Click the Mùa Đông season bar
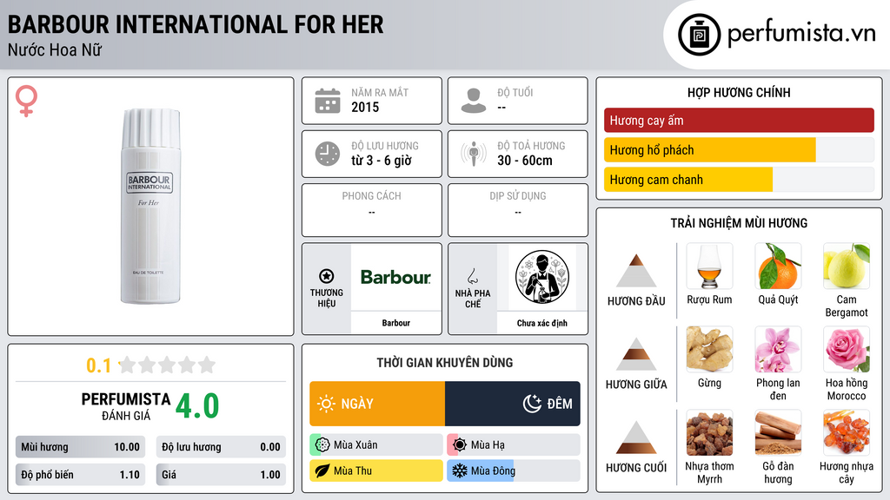Screen dimensions: 890x500 (514, 470)
